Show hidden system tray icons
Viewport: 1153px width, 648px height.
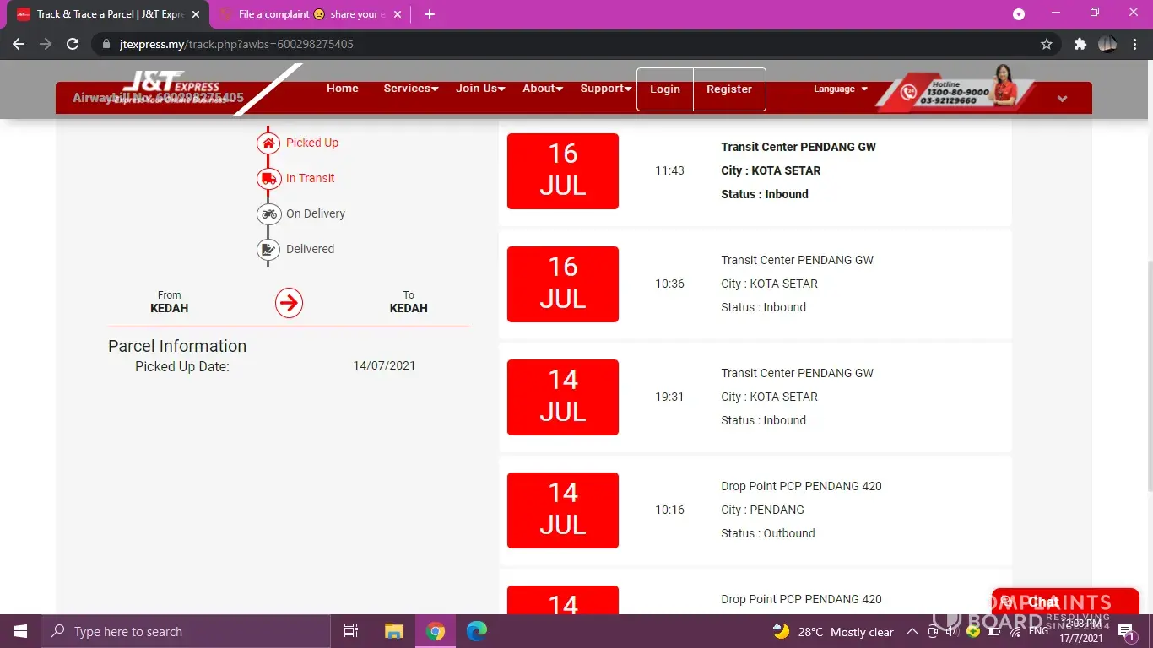(912, 631)
